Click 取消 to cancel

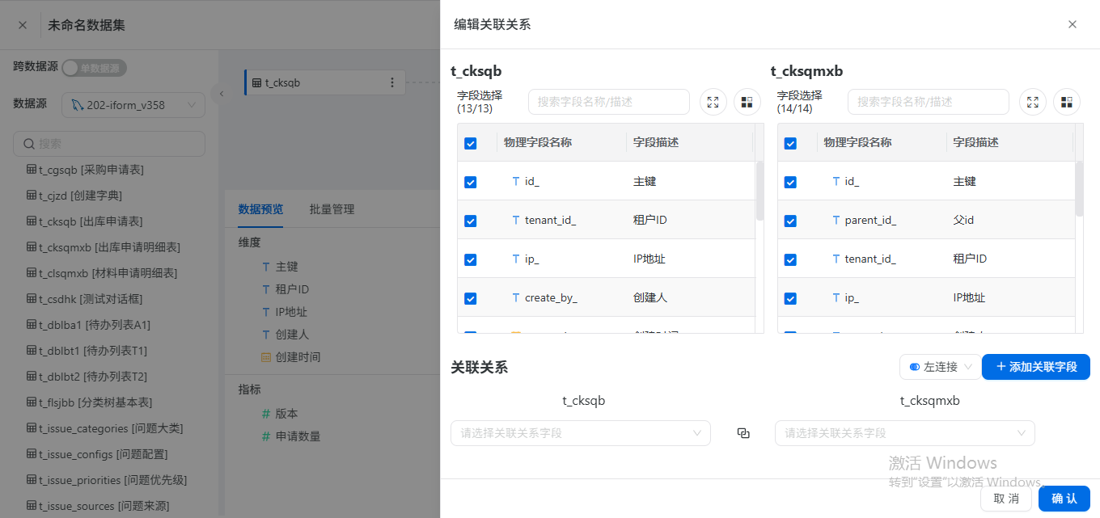tap(1006, 499)
